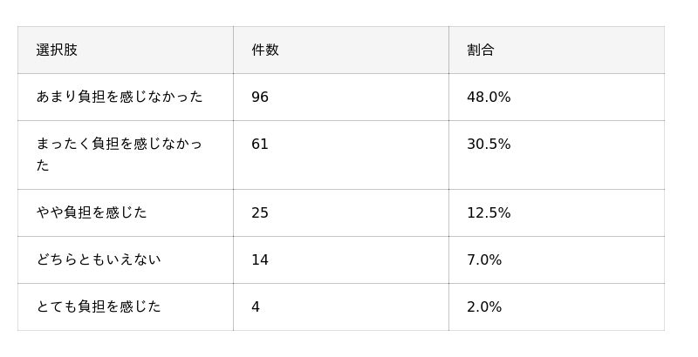Click the 30.5% percentage cell
The width and height of the screenshot is (698, 357).
(x=557, y=155)
